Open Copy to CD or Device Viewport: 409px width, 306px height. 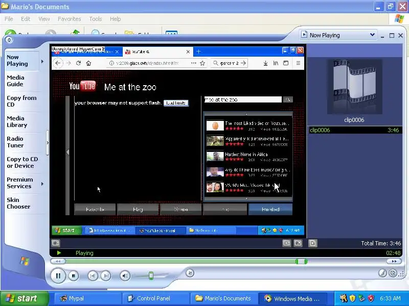point(22,162)
